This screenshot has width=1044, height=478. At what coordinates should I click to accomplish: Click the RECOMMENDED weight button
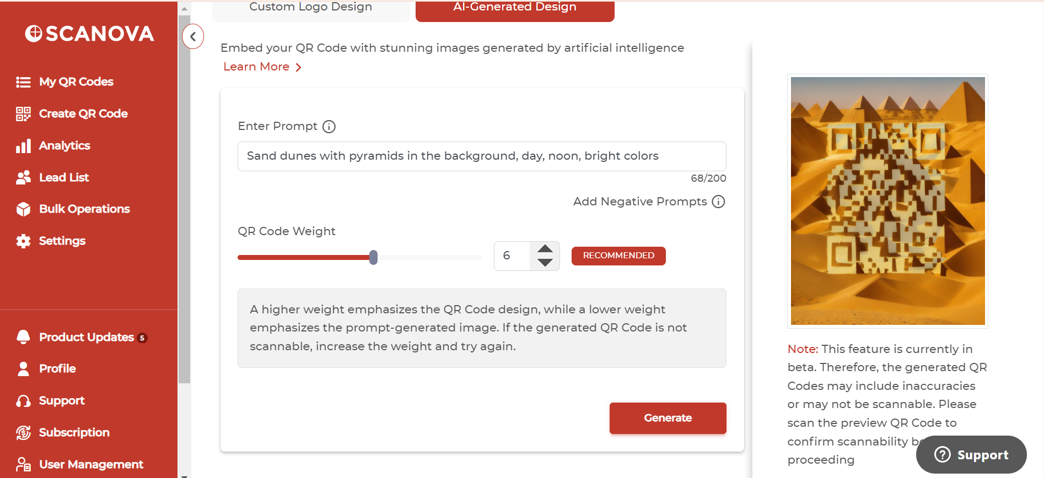pyautogui.click(x=618, y=256)
